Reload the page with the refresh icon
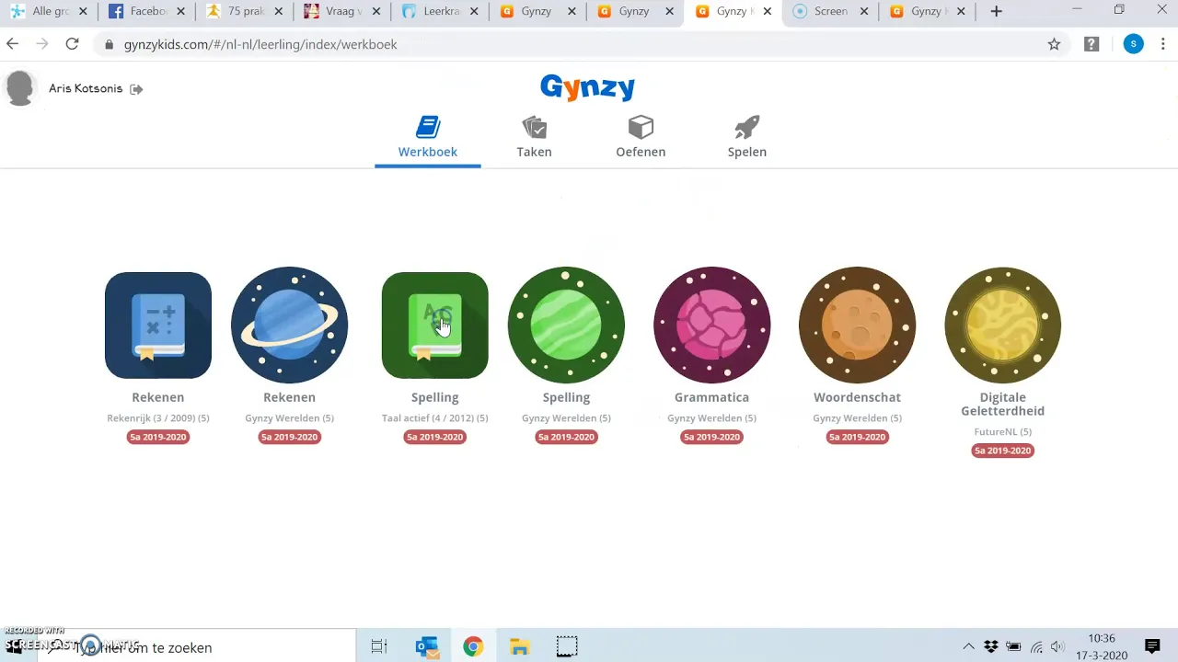The height and width of the screenshot is (662, 1178). click(73, 44)
